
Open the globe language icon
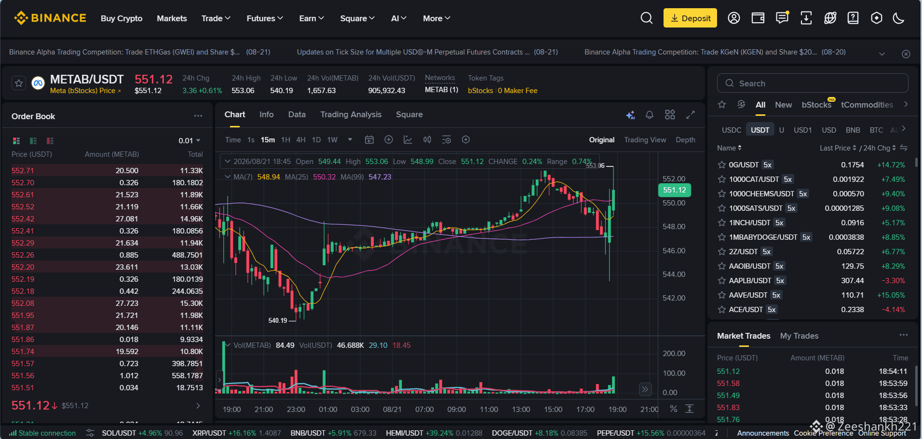click(x=830, y=18)
